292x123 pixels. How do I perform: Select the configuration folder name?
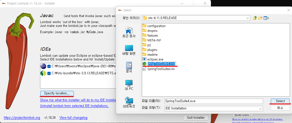[156, 26]
